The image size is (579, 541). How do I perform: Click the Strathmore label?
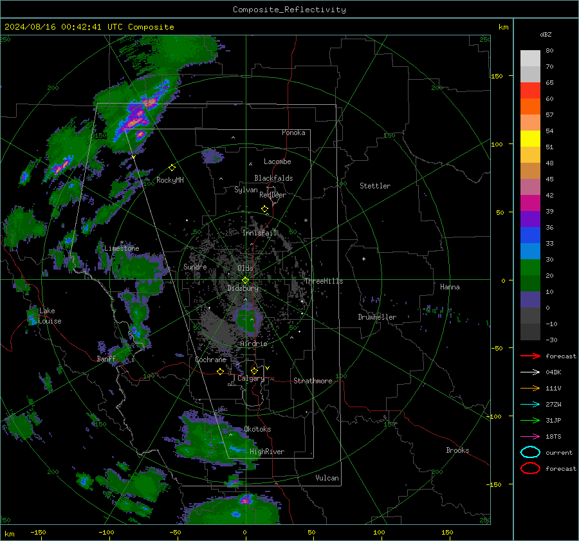coord(313,381)
